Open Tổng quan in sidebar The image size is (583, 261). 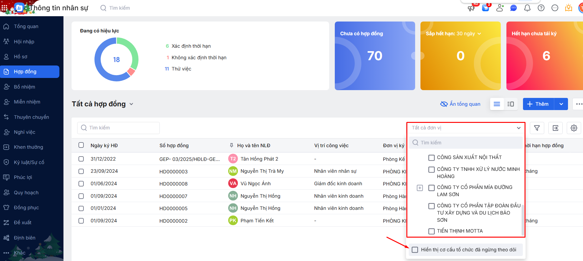tap(30, 27)
